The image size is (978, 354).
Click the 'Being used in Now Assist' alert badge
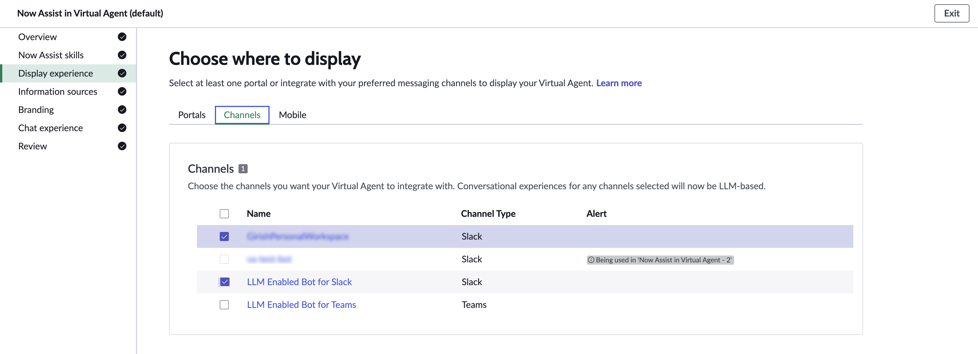click(660, 260)
